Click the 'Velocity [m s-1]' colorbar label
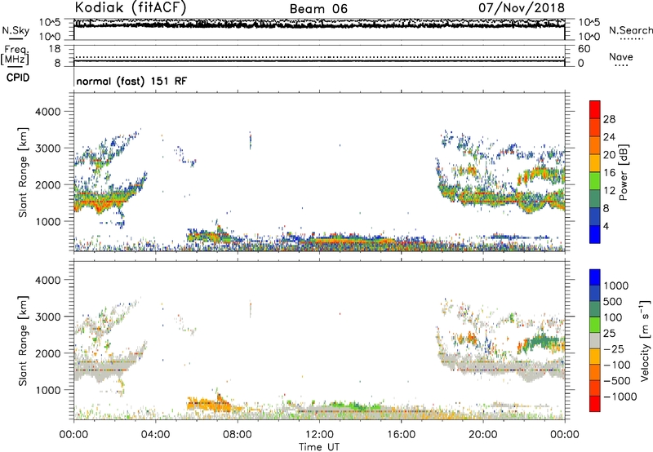Screen dimensions: 653x452 [644, 340]
